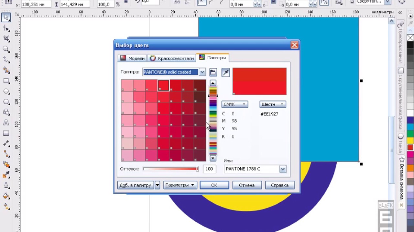Adjust the Оттенок tint slider
414x232 pixels.
(171, 169)
